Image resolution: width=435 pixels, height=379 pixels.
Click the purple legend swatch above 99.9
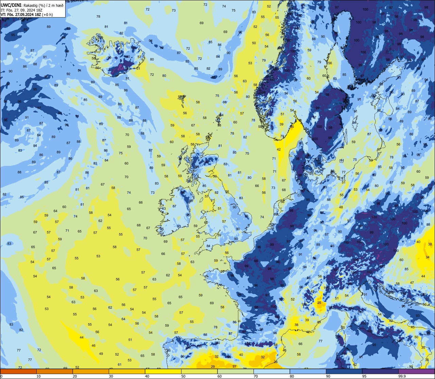click(416, 372)
